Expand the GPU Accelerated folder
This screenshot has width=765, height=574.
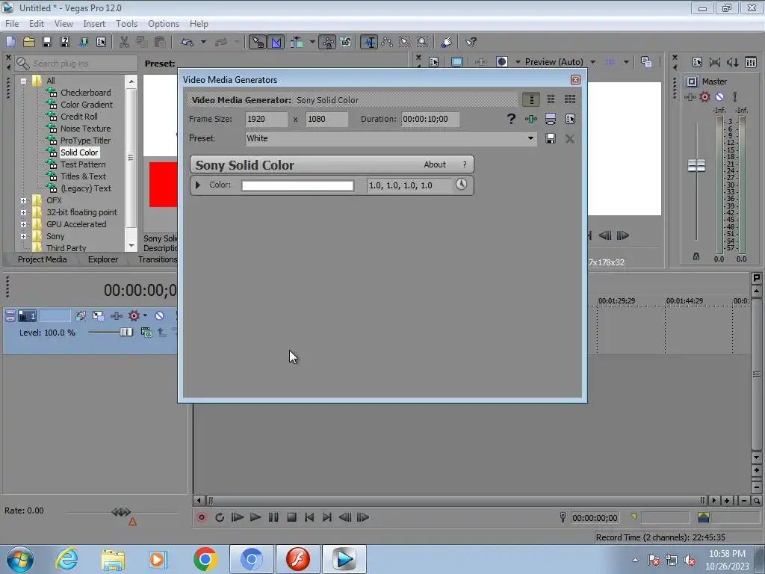tap(23, 224)
